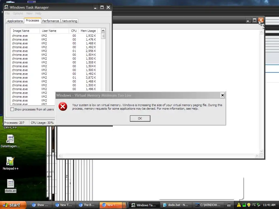Click the keyboard icon on the taskbar
The image size is (279, 209).
(x=229, y=205)
